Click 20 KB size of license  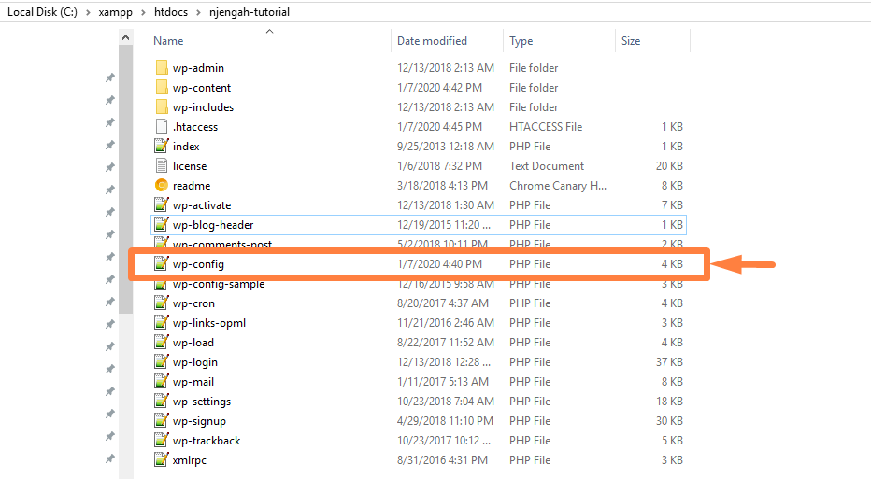point(669,166)
